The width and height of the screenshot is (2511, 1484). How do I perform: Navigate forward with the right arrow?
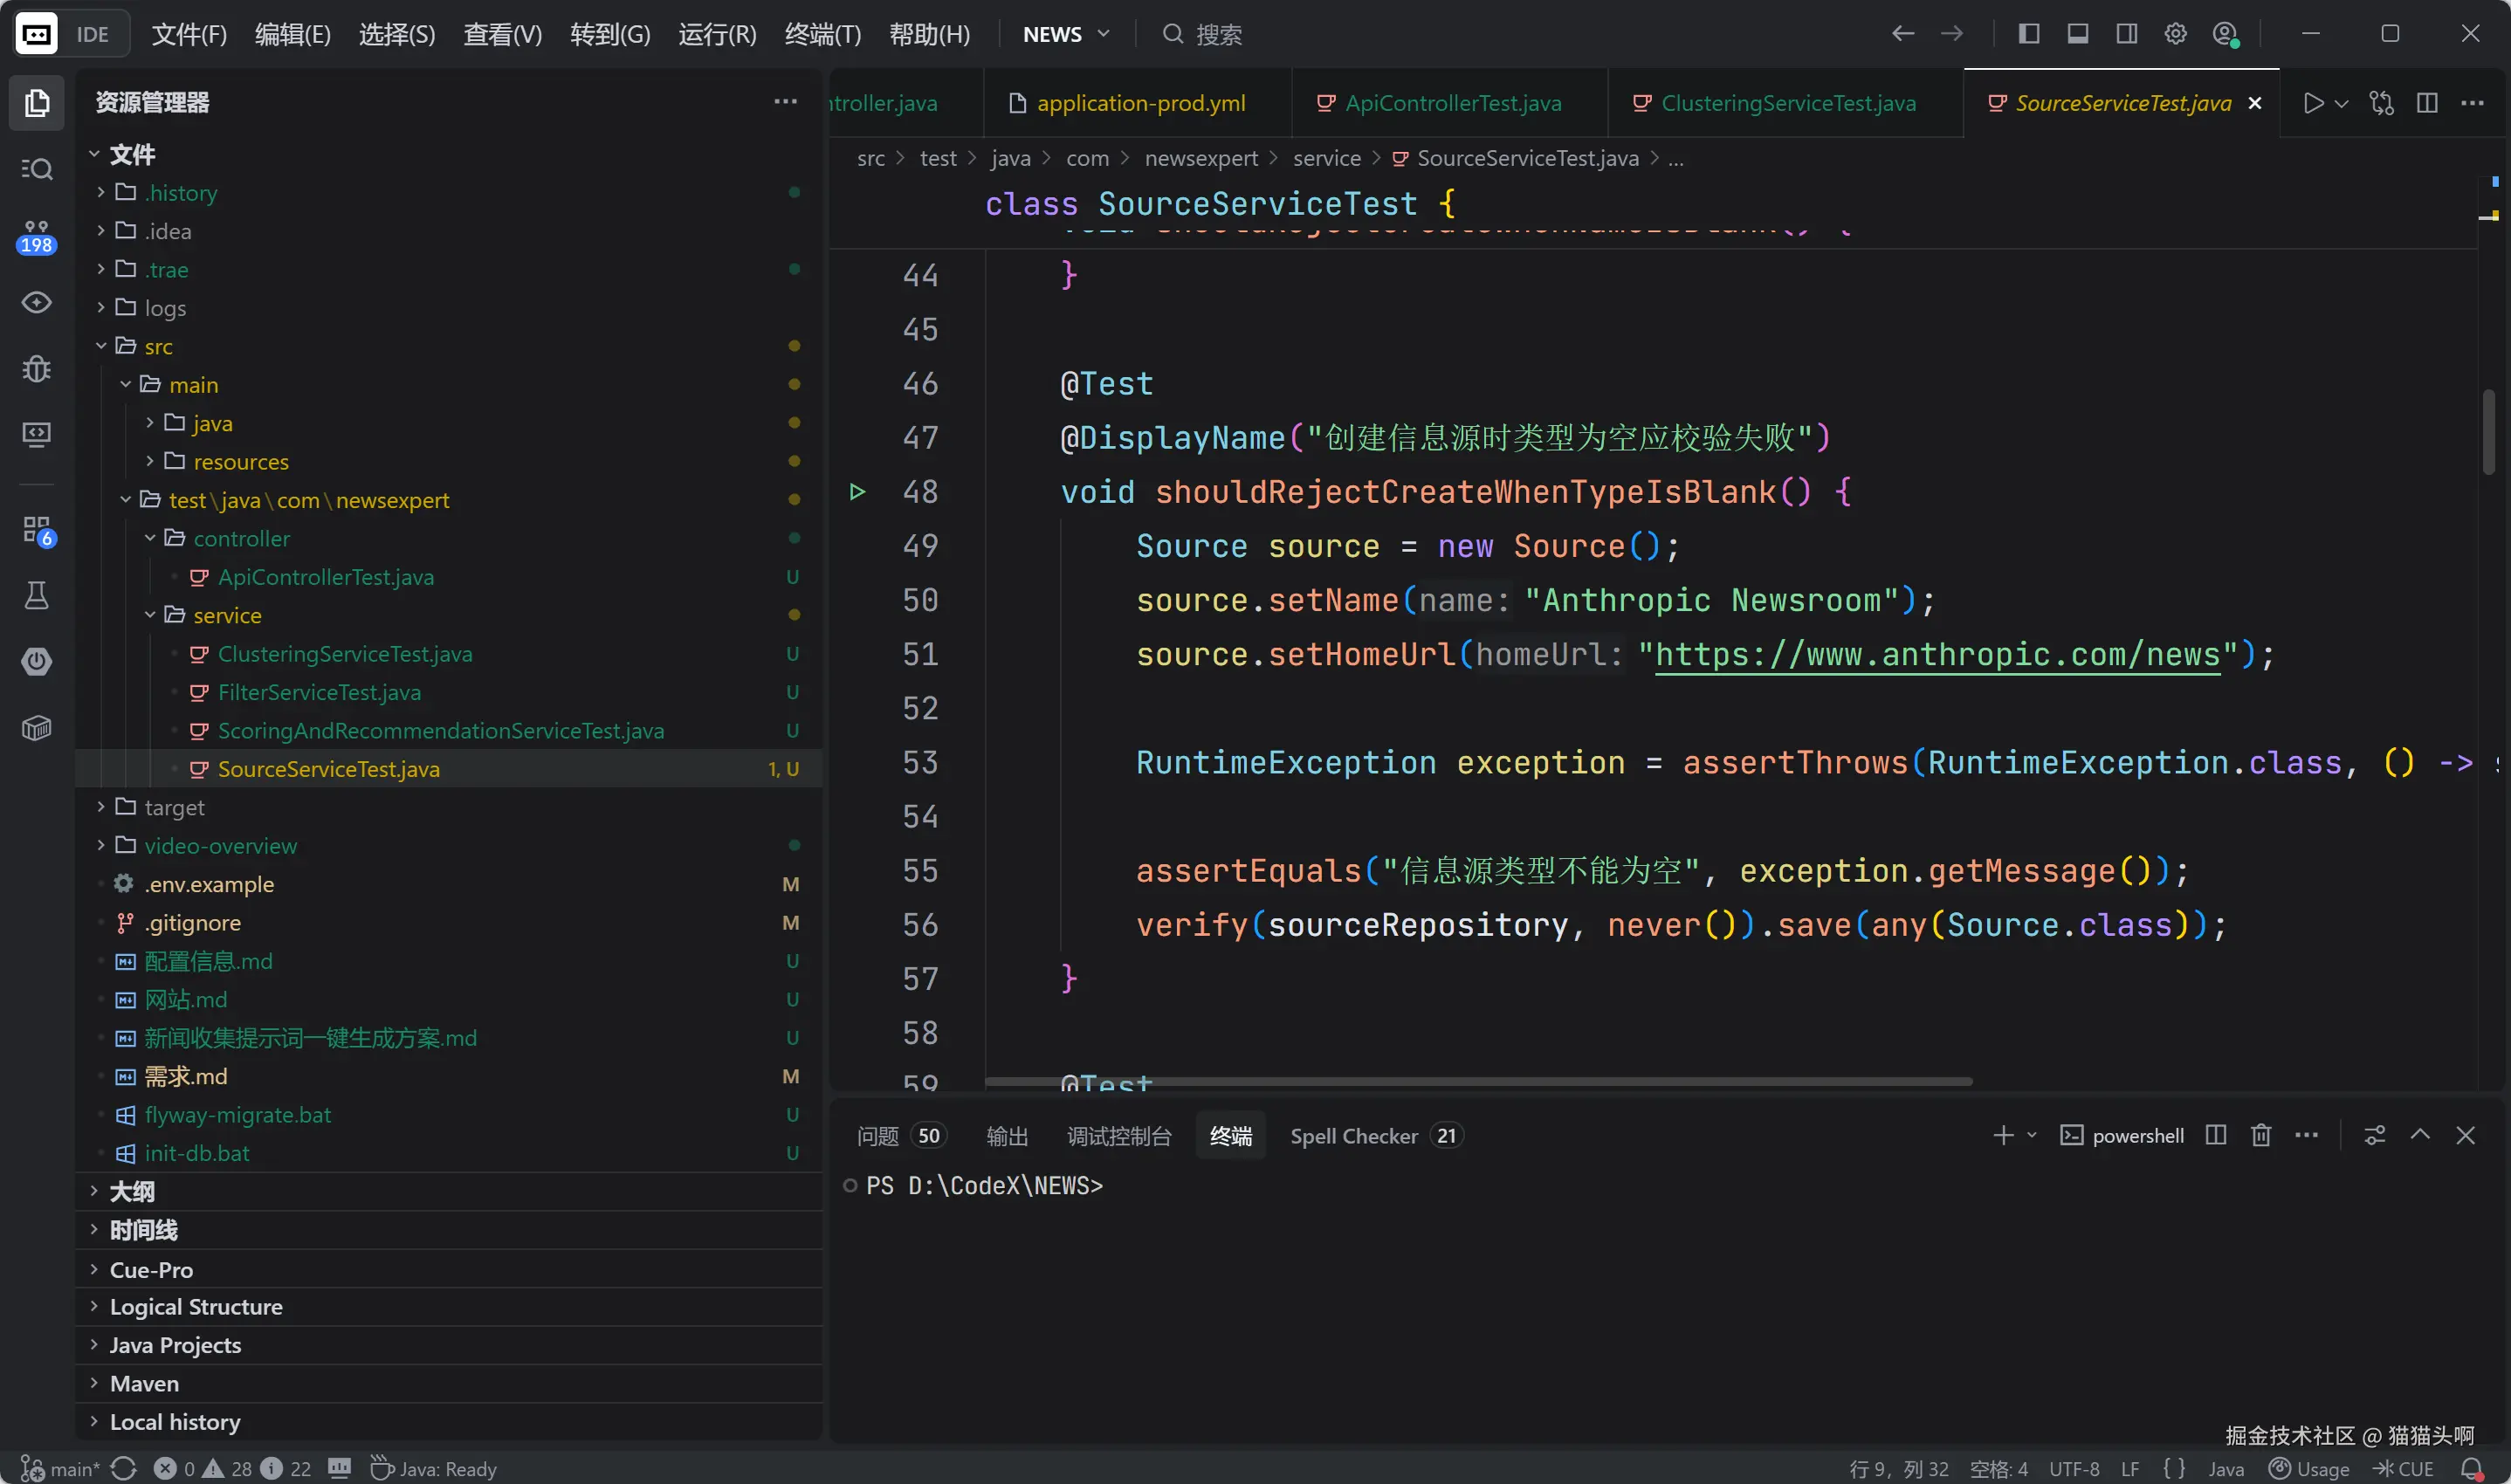point(1952,33)
